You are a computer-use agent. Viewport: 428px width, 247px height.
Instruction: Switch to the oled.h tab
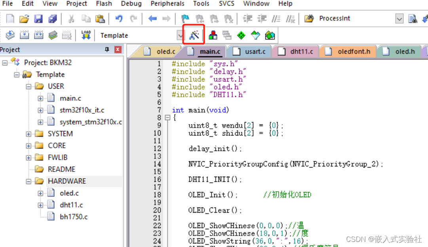[400, 51]
